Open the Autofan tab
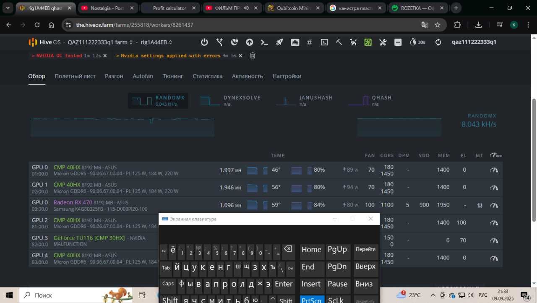The image size is (537, 303). pos(143,76)
